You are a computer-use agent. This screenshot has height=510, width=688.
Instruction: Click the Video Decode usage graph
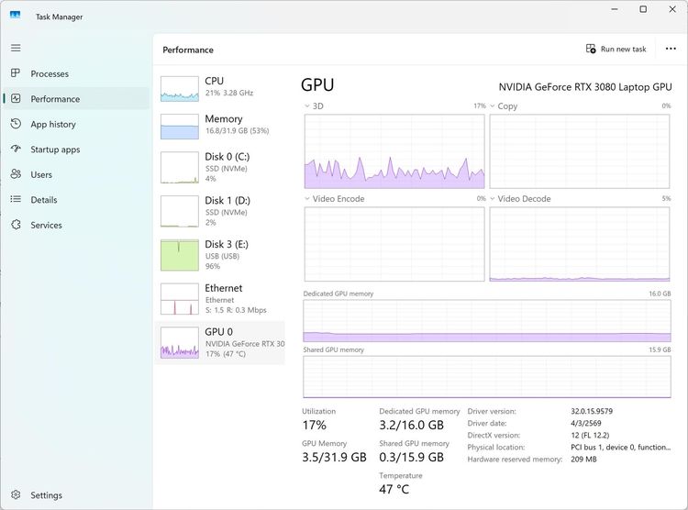(580, 244)
